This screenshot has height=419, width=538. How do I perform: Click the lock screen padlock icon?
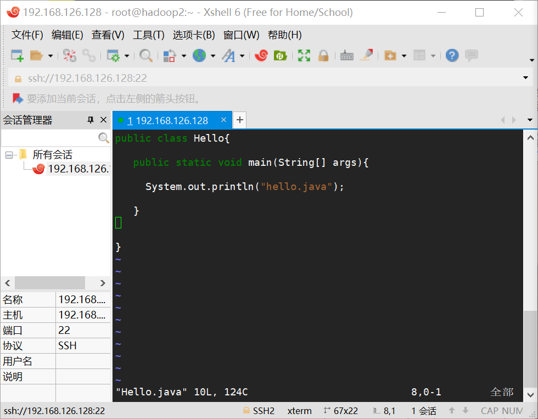pos(323,55)
